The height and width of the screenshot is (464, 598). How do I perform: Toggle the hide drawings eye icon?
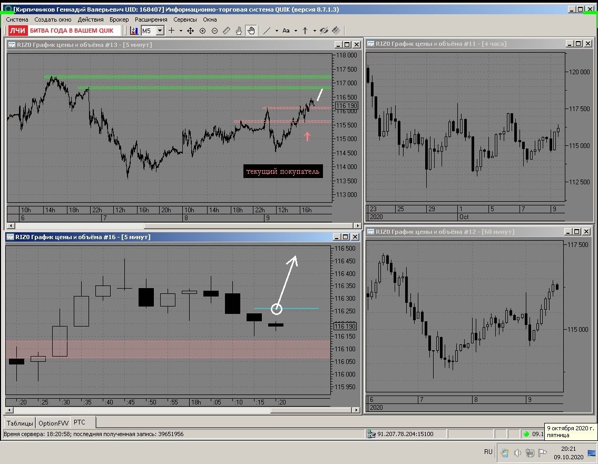click(x=324, y=31)
